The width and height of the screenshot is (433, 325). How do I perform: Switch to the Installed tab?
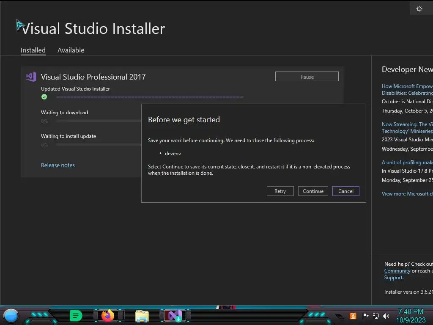tap(33, 50)
